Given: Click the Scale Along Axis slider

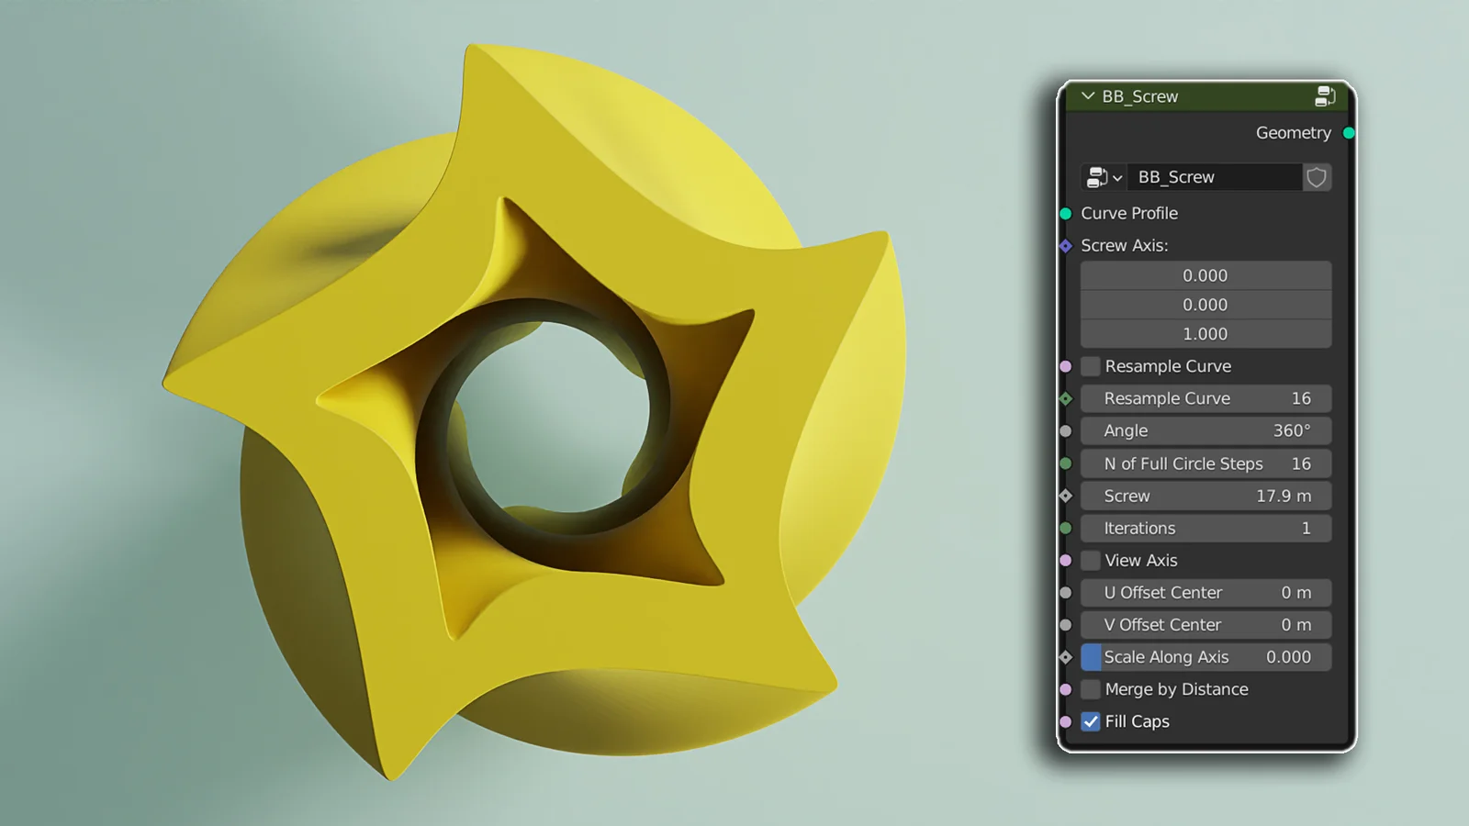Looking at the screenshot, I should [1206, 657].
